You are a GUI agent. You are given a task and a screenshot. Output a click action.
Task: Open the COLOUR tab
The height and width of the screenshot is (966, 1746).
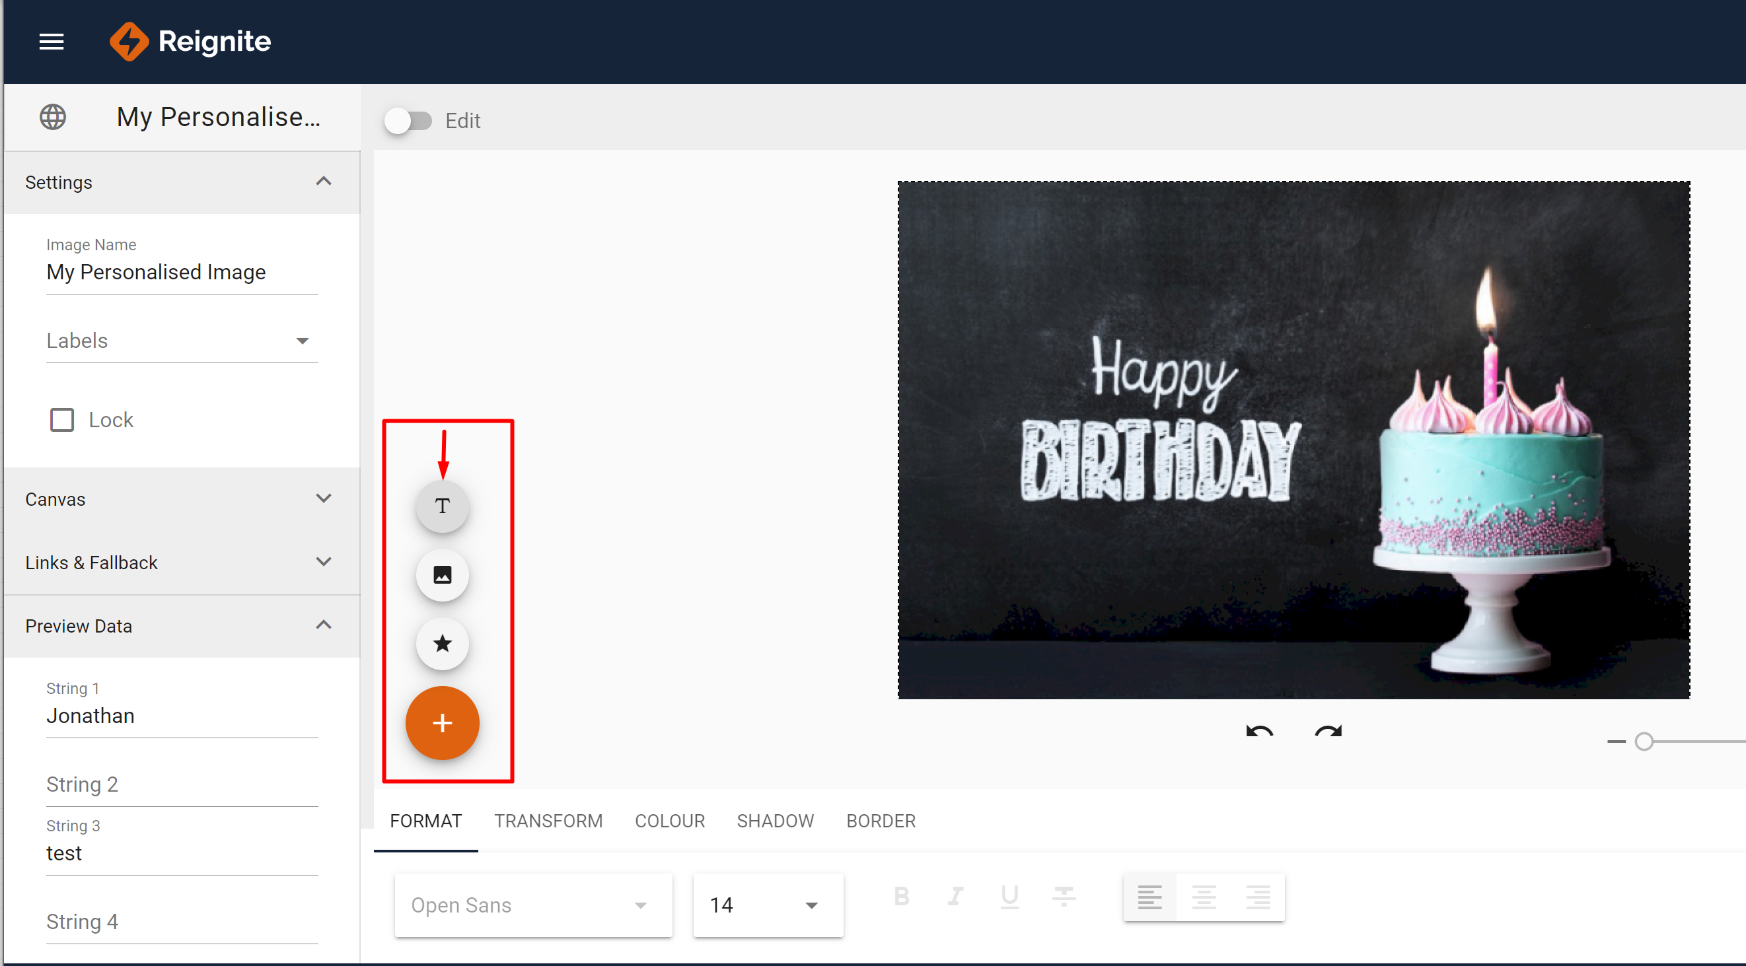tap(669, 821)
